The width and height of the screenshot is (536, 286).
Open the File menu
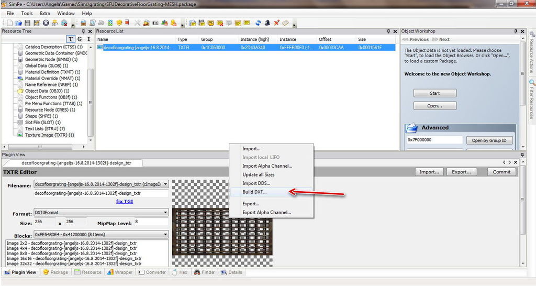click(10, 13)
